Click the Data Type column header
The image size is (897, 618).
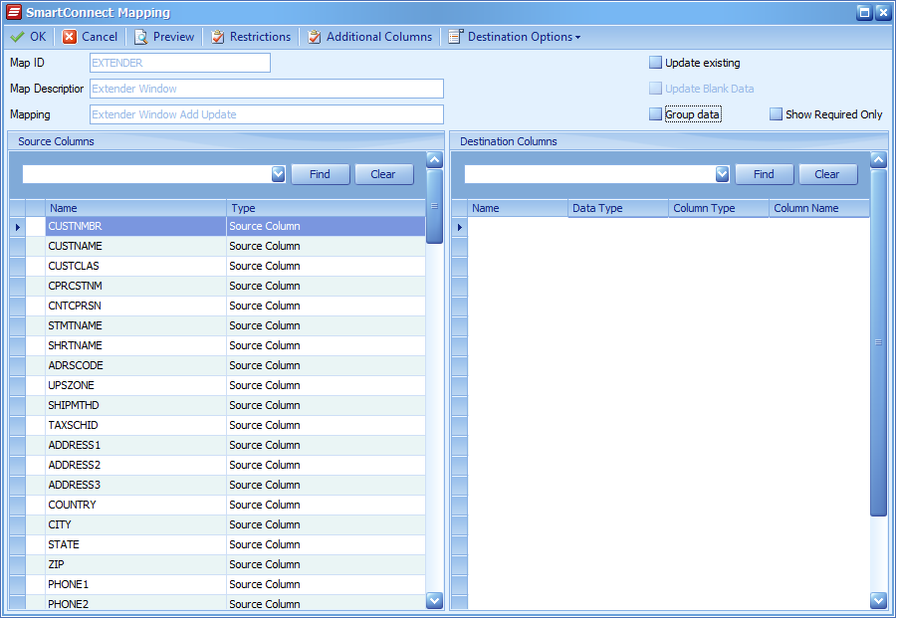[x=618, y=208]
